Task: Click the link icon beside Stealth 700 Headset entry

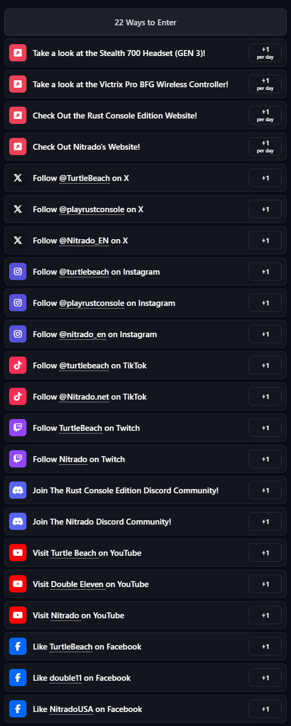Action: [18, 53]
